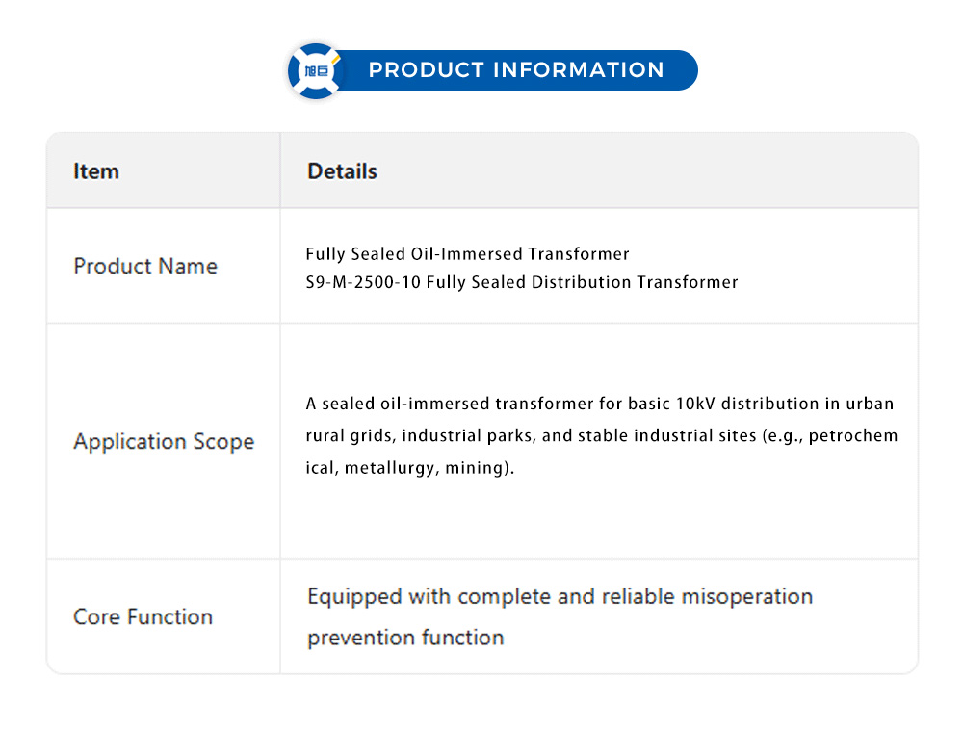Image resolution: width=963 pixels, height=732 pixels.
Task: Click the prevention function text line
Action: click(405, 638)
